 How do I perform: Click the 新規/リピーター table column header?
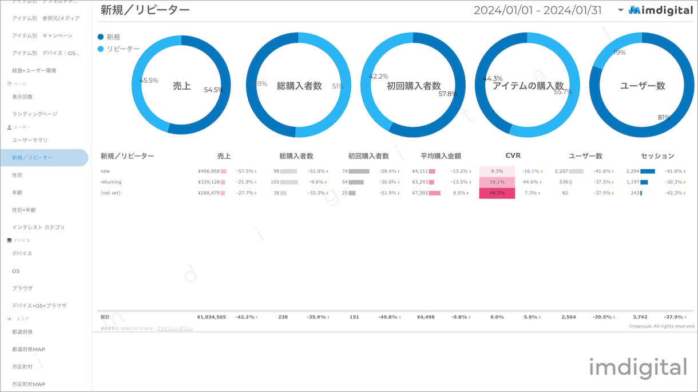(x=128, y=156)
